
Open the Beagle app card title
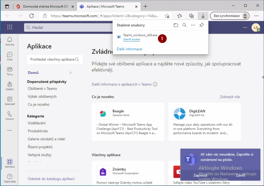point(118,111)
